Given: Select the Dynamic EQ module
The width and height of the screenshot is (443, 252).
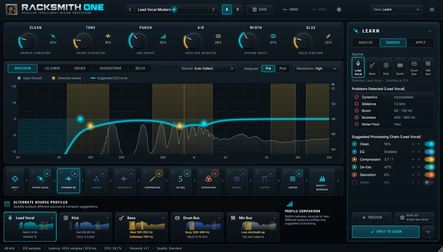Looking at the screenshot, I should click(68, 181).
